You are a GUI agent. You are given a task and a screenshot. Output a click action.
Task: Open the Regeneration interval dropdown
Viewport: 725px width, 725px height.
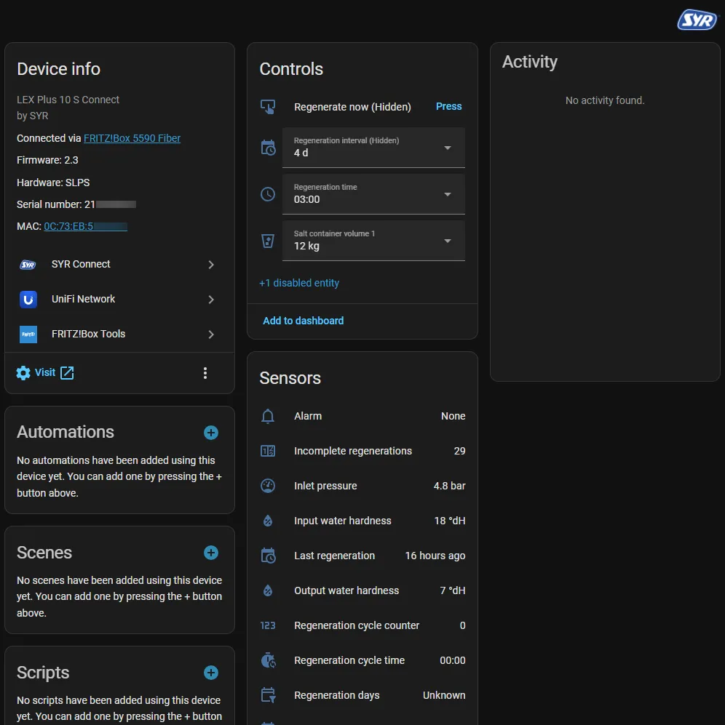(373, 148)
